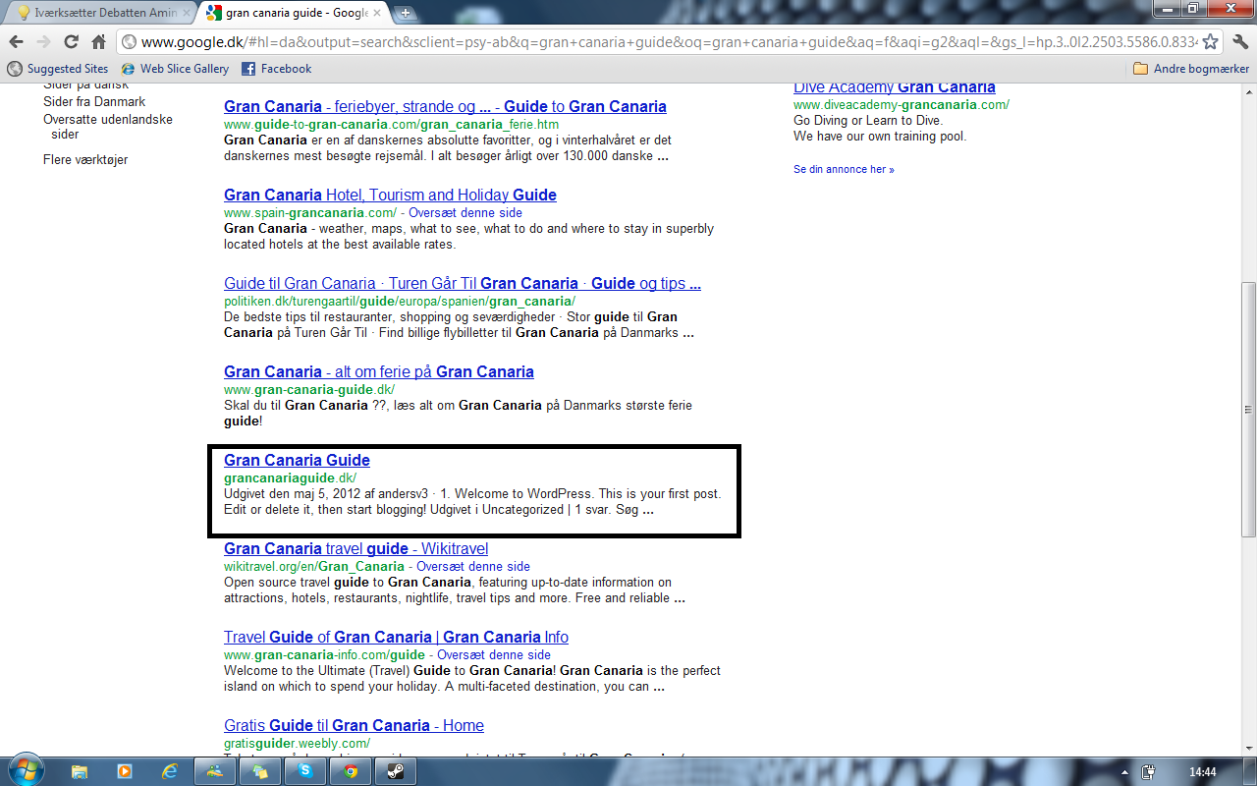Image resolution: width=1257 pixels, height=786 pixels.
Task: Open the browser Home page icon
Action: coord(98,42)
